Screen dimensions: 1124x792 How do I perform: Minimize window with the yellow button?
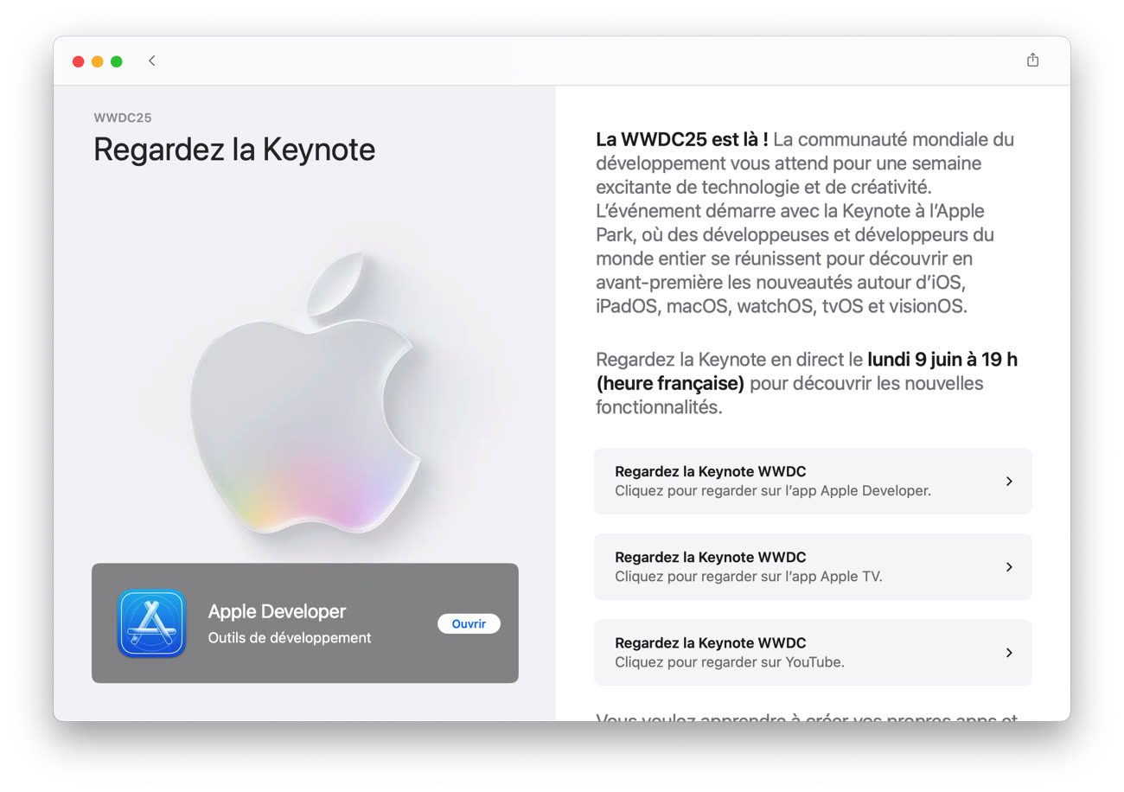point(97,61)
